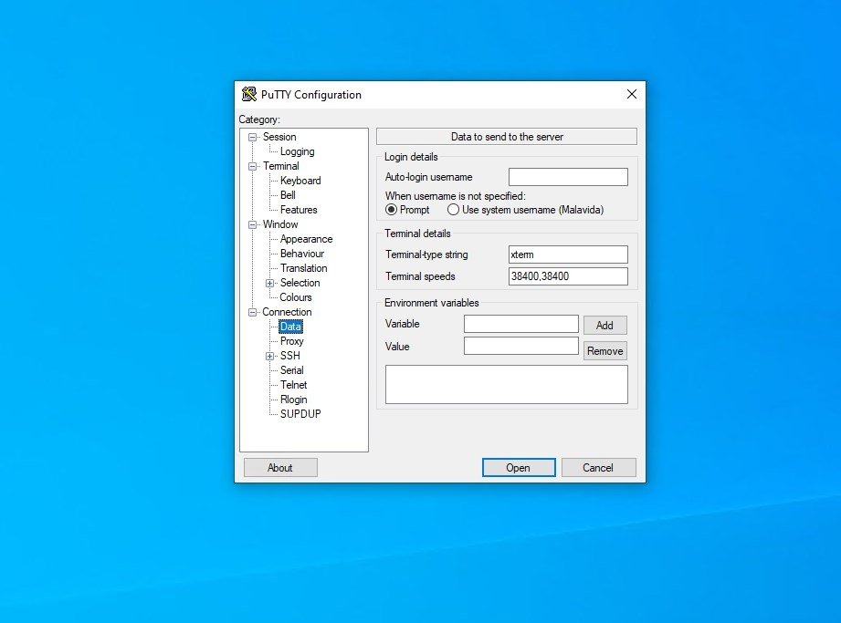Select the Serial category
The height and width of the screenshot is (623, 841).
click(292, 370)
